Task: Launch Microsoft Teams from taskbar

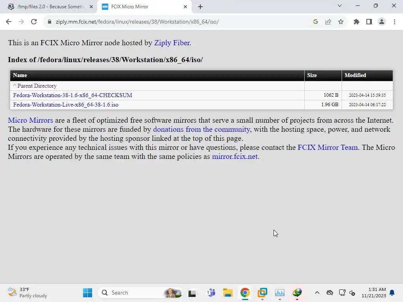Action: click(211, 293)
